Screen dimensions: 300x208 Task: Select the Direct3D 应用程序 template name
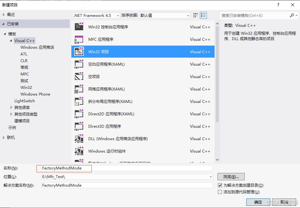pyautogui.click(x=105, y=126)
